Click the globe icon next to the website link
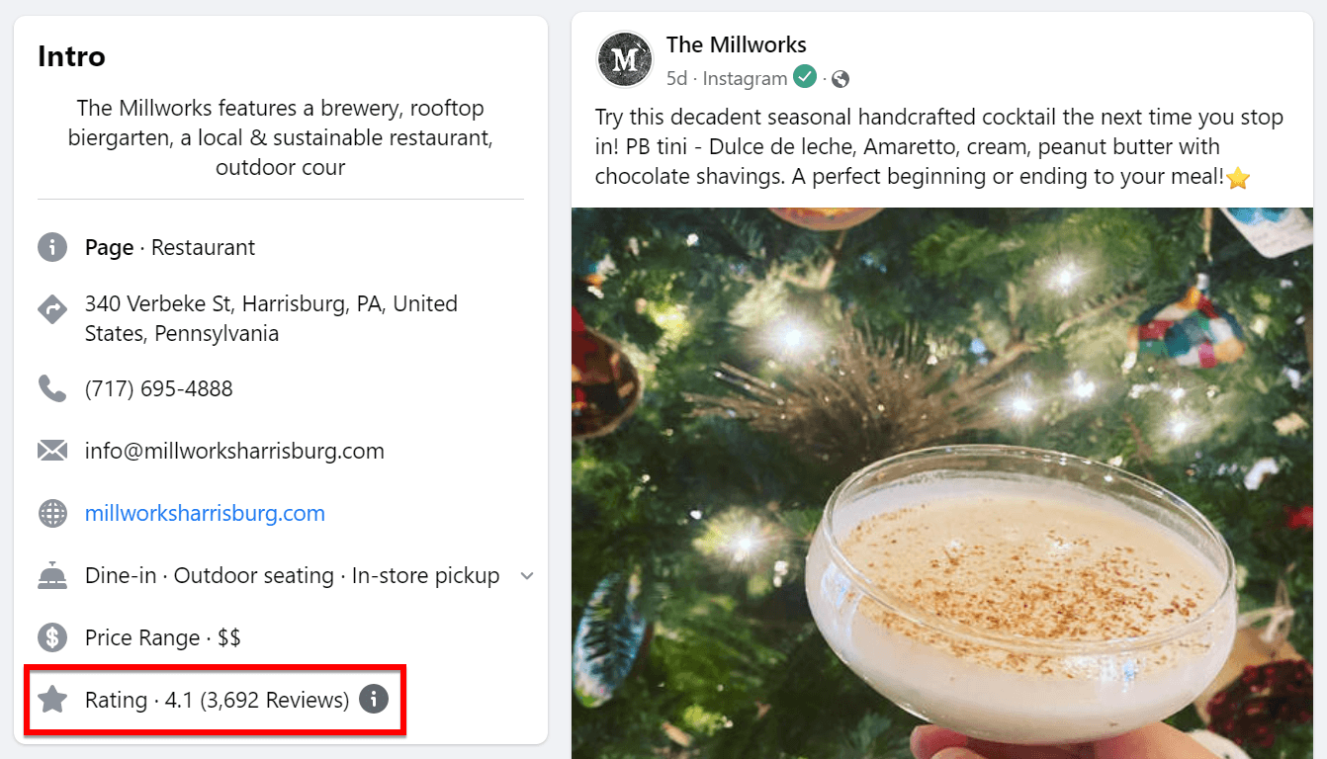The image size is (1327, 759). tap(52, 513)
